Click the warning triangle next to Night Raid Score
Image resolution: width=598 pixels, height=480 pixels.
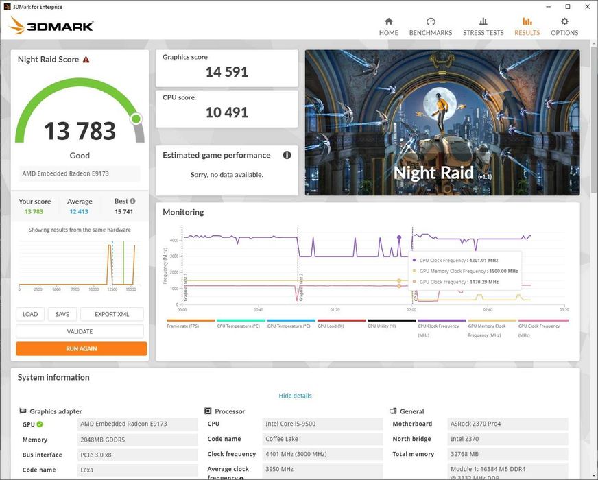[x=86, y=60]
